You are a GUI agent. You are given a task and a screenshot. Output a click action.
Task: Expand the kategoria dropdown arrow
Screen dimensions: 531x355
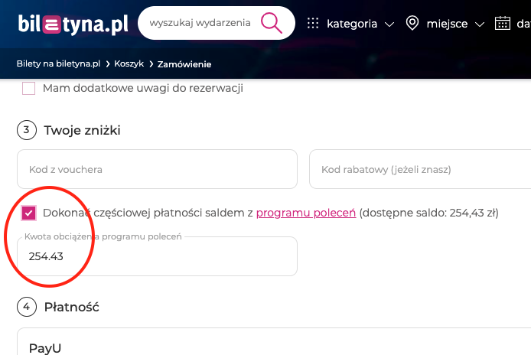click(389, 24)
